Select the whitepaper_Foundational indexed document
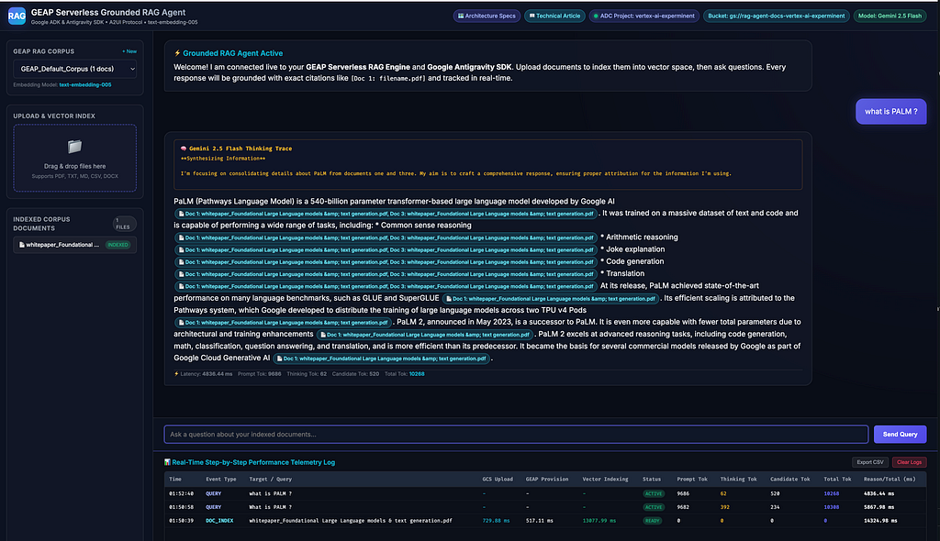The width and height of the screenshot is (940, 541). pyautogui.click(x=75, y=245)
